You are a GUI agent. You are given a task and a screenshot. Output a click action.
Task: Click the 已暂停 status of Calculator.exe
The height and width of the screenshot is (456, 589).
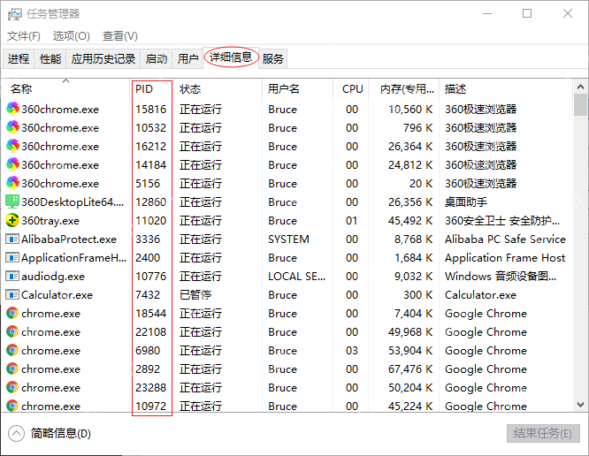click(x=195, y=295)
